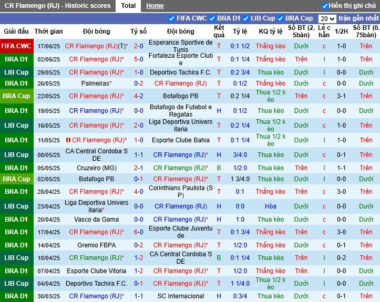Uncheck the FIFA CWC filter checkbox
The image size is (380, 302).
click(171, 19)
